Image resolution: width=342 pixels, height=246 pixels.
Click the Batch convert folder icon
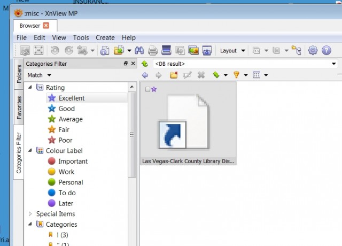pyautogui.click(x=119, y=50)
